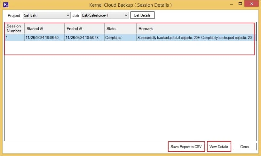Select the Completed state cell
The width and height of the screenshot is (261, 156).
(120, 38)
